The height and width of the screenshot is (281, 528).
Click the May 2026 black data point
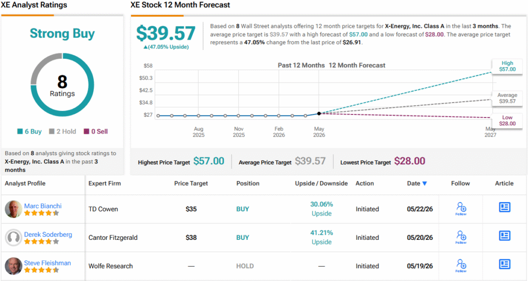[319, 113]
